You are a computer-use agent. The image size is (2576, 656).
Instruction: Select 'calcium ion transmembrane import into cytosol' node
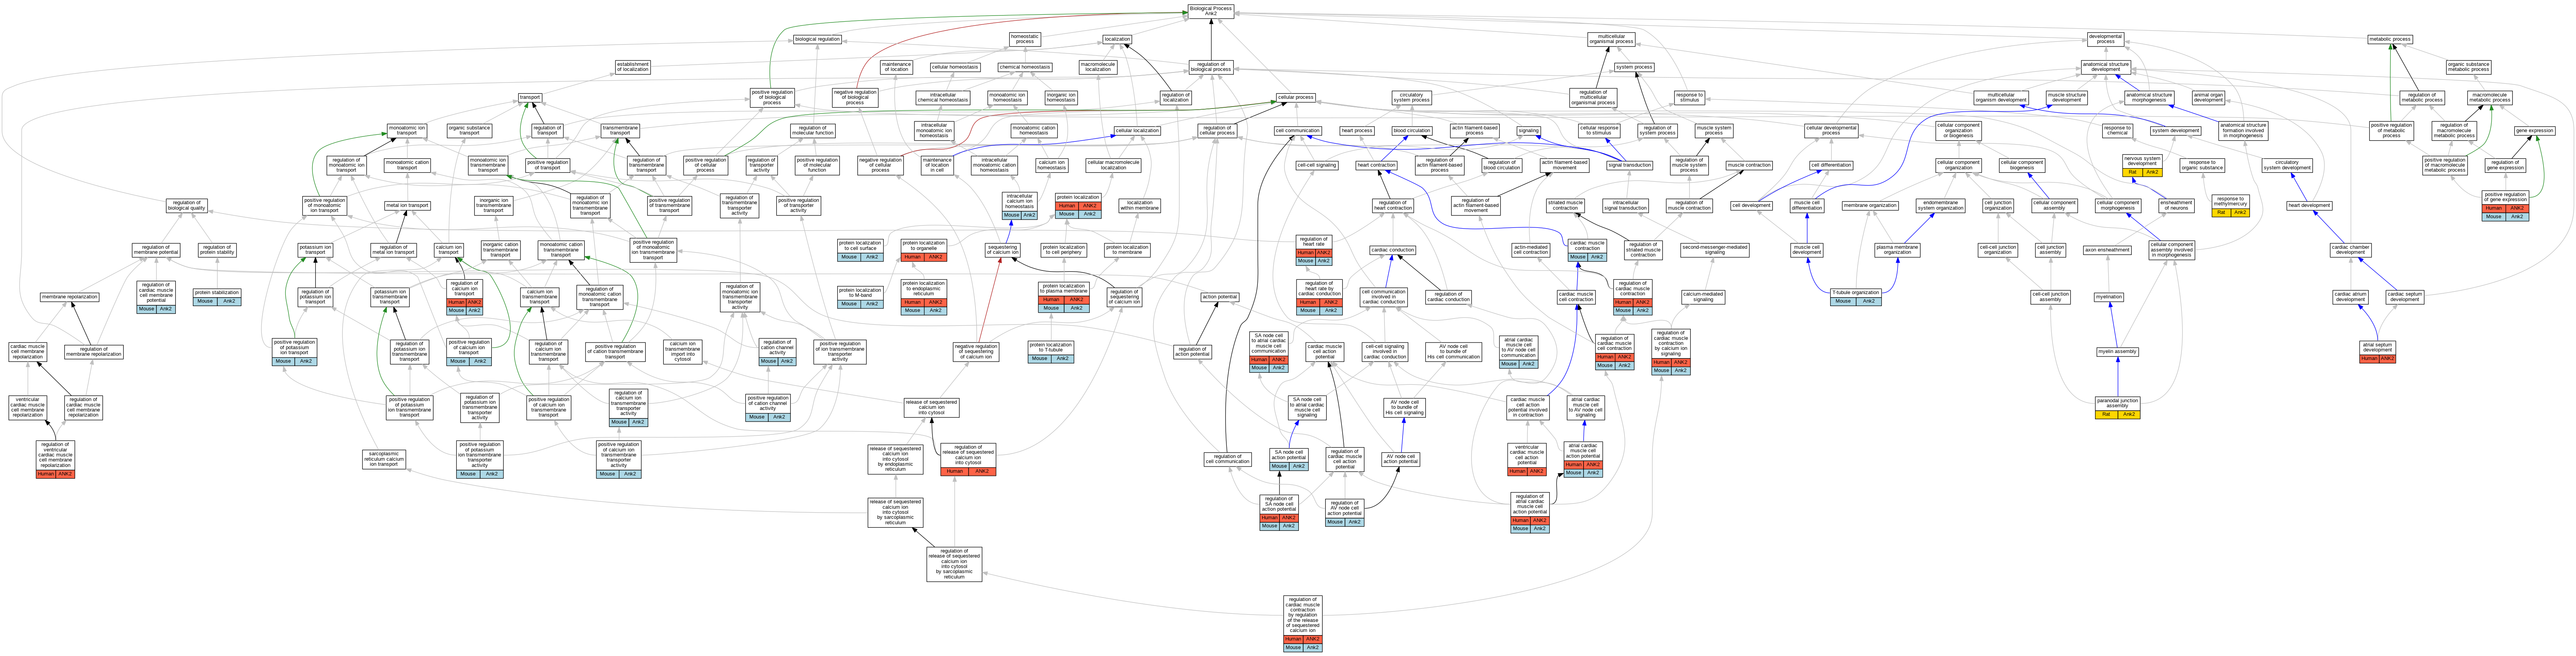click(x=683, y=352)
